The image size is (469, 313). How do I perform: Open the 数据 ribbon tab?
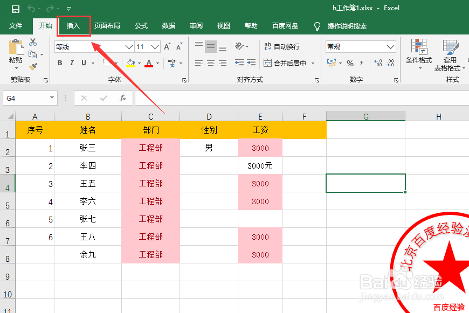168,25
